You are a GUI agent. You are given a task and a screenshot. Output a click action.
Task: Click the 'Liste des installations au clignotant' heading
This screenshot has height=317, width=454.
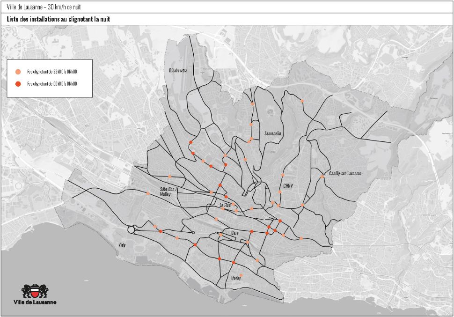click(59, 19)
